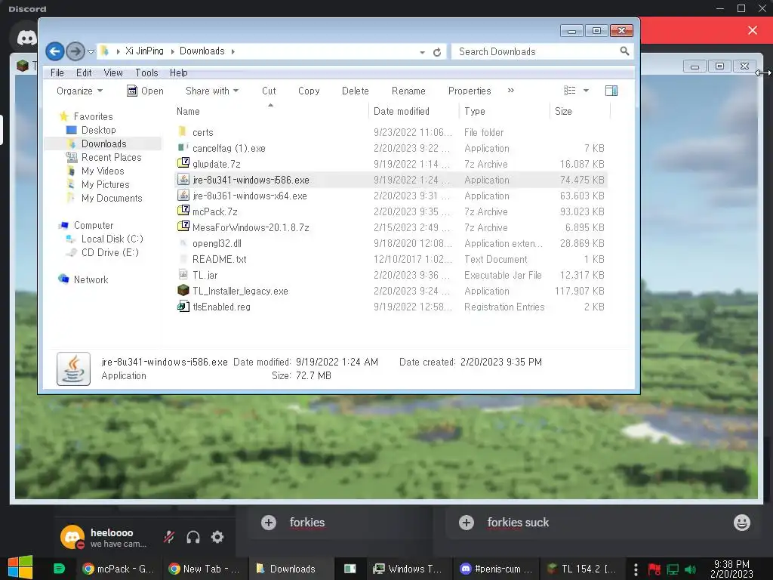773x580 pixels.
Task: Click the Back navigation arrow in Explorer
Action: coord(55,51)
